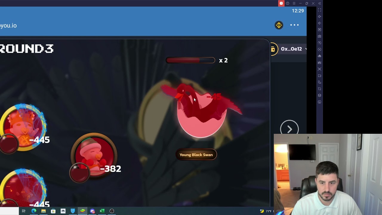The image size is (382, 215).
Task: Click the volume down sidebar icon
Action: point(319,23)
